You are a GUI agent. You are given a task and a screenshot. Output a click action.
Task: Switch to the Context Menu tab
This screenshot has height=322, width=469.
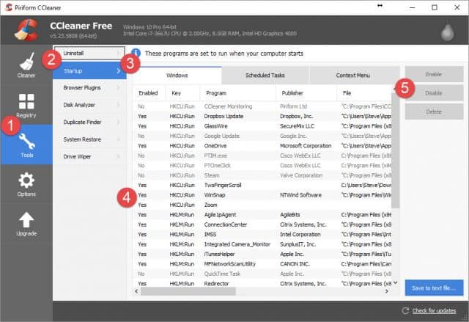[353, 76]
